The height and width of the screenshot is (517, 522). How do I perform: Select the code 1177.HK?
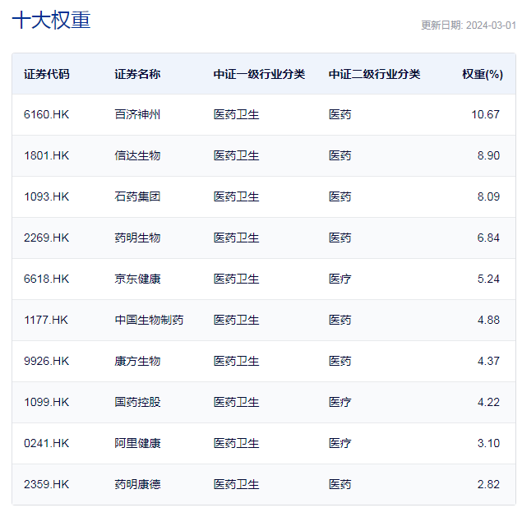point(45,320)
